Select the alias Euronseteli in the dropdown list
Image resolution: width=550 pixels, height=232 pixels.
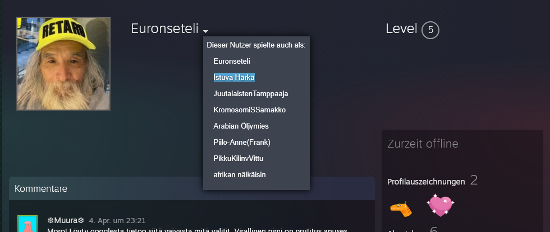click(232, 61)
